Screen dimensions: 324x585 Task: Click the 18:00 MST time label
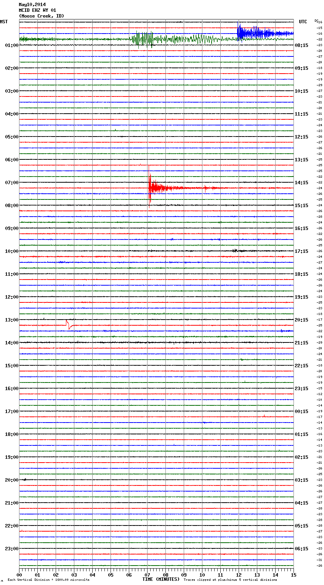click(x=12, y=434)
